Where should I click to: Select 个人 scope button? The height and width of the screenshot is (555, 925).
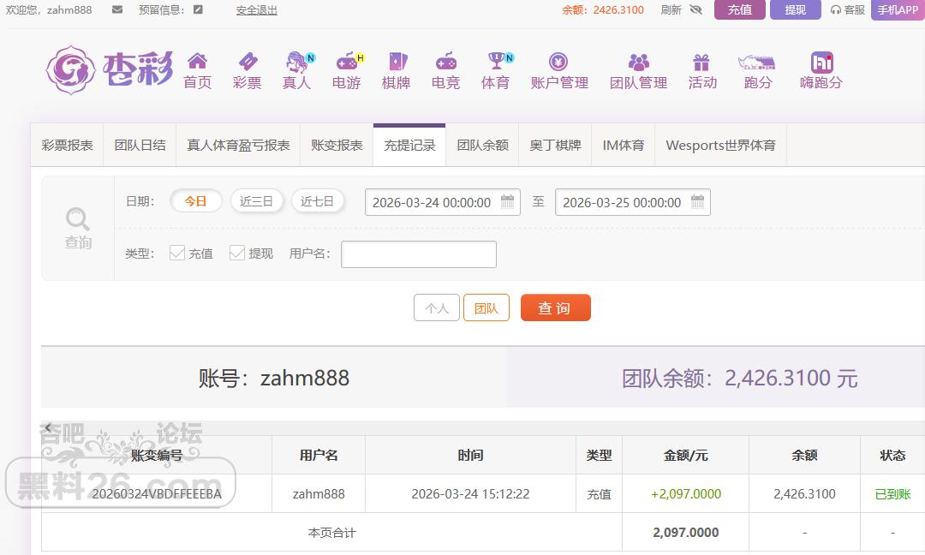[437, 307]
